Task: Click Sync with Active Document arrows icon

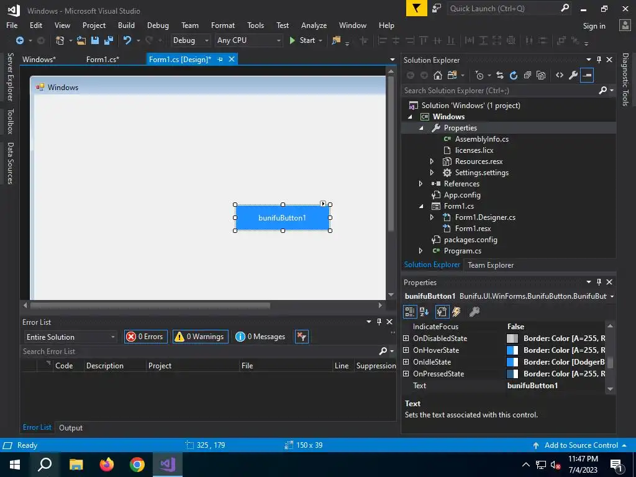Action: [x=500, y=75]
